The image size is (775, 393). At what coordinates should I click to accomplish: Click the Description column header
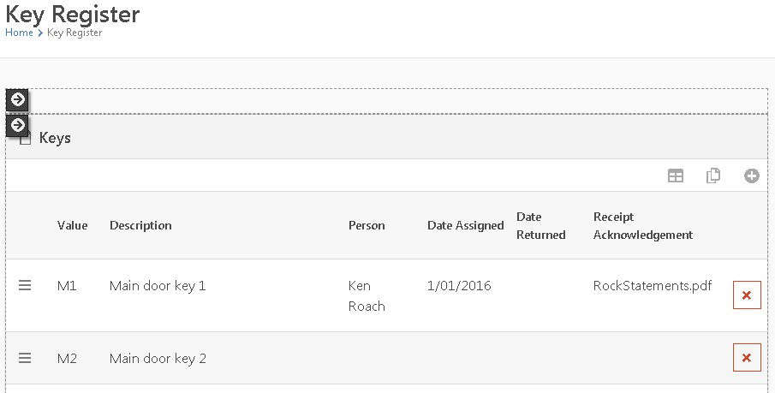coord(140,225)
